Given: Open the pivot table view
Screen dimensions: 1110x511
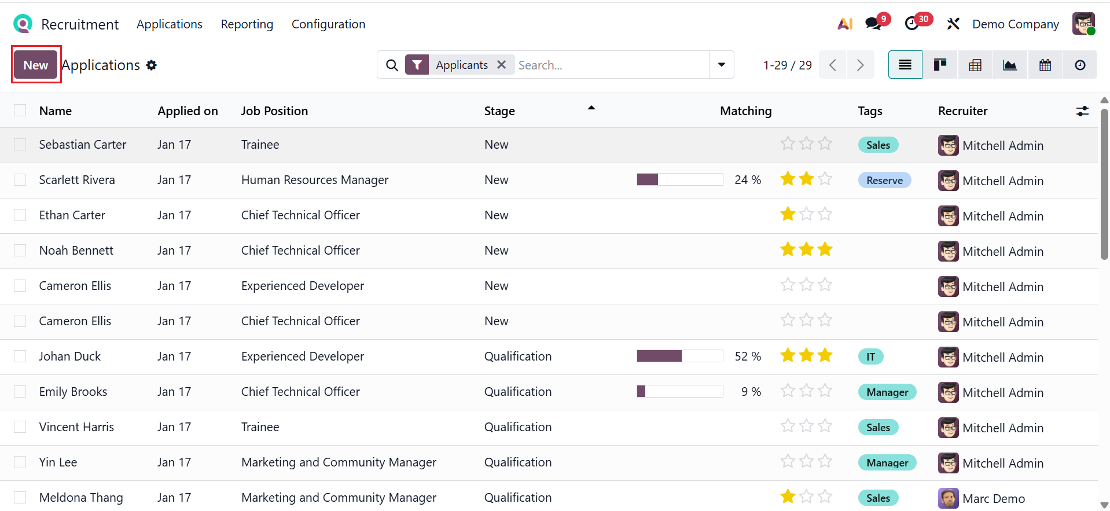Looking at the screenshot, I should [x=975, y=65].
